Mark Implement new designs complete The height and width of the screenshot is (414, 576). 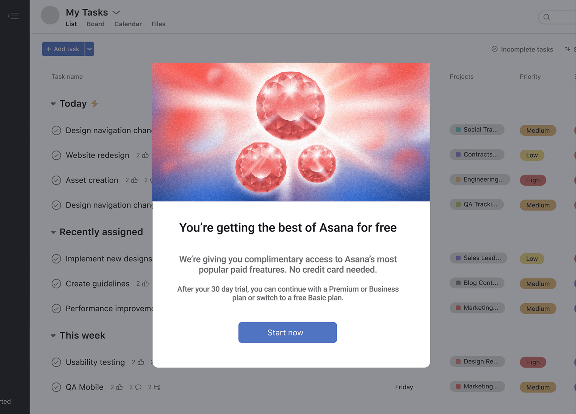tap(56, 259)
